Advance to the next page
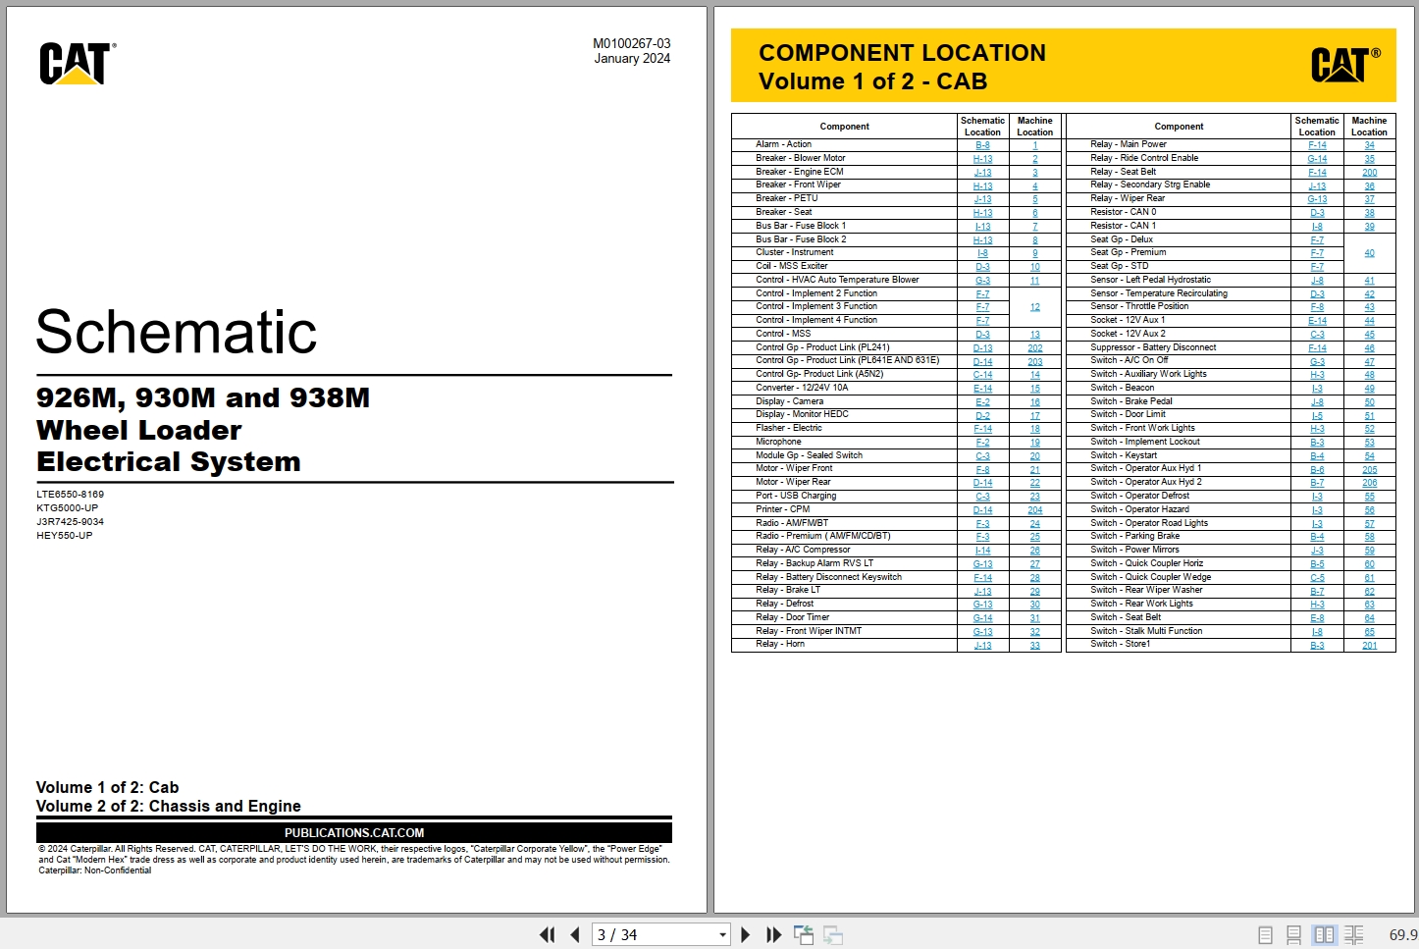1419x949 pixels. tap(746, 935)
